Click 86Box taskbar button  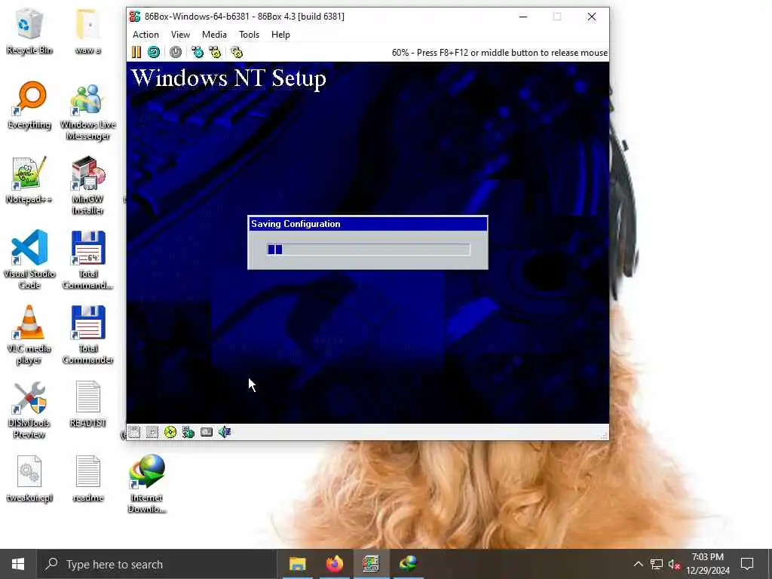(371, 564)
